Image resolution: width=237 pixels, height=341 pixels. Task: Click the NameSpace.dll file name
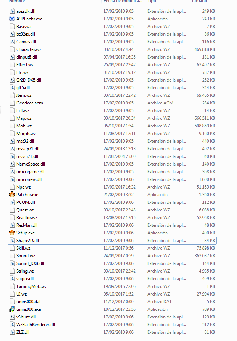pos(31,164)
